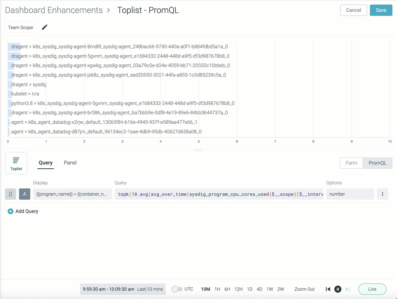This screenshot has width=397, height=299.
Task: Select the 1H time range
Action: tap(217, 289)
